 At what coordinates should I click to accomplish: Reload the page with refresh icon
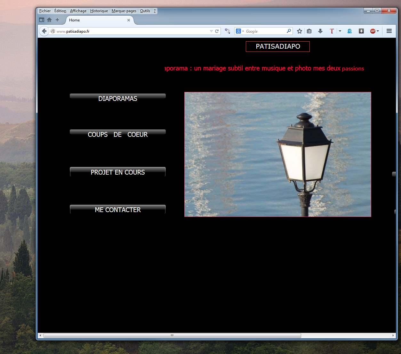pos(217,31)
